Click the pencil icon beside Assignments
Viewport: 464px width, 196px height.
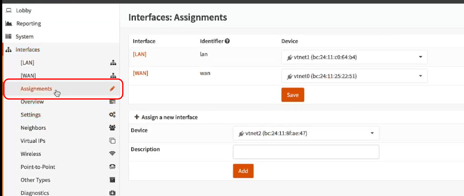click(112, 89)
